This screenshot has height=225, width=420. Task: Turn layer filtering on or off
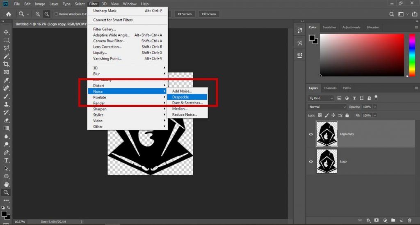coord(376,97)
